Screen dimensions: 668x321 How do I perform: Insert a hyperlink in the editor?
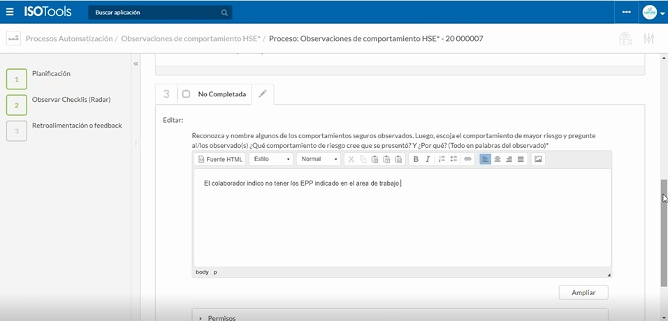point(468,159)
